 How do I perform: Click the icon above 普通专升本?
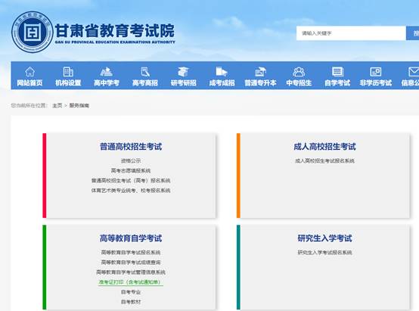point(260,71)
